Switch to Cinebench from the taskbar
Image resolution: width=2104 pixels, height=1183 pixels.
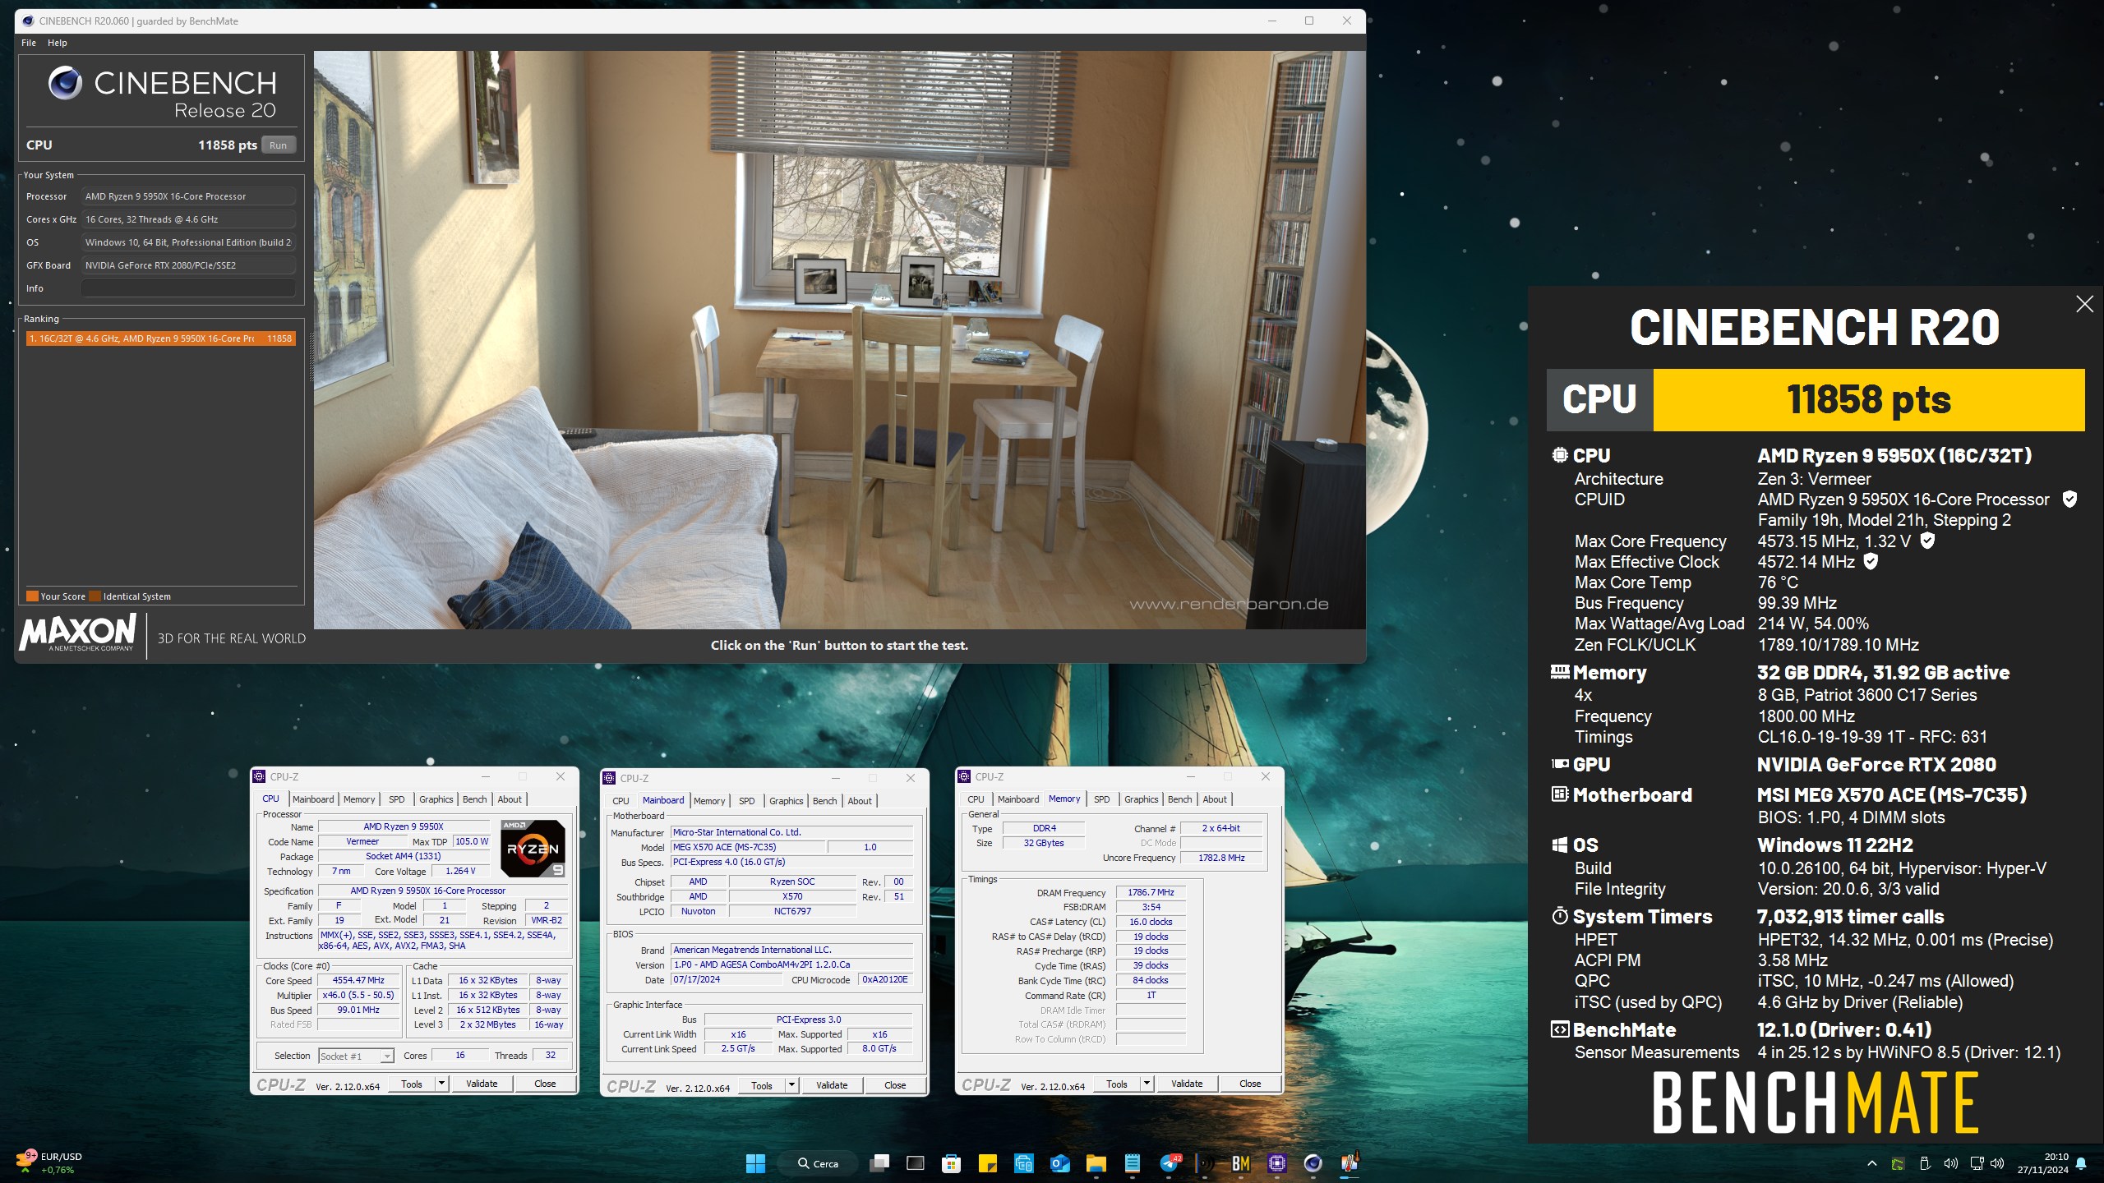(x=1313, y=1163)
